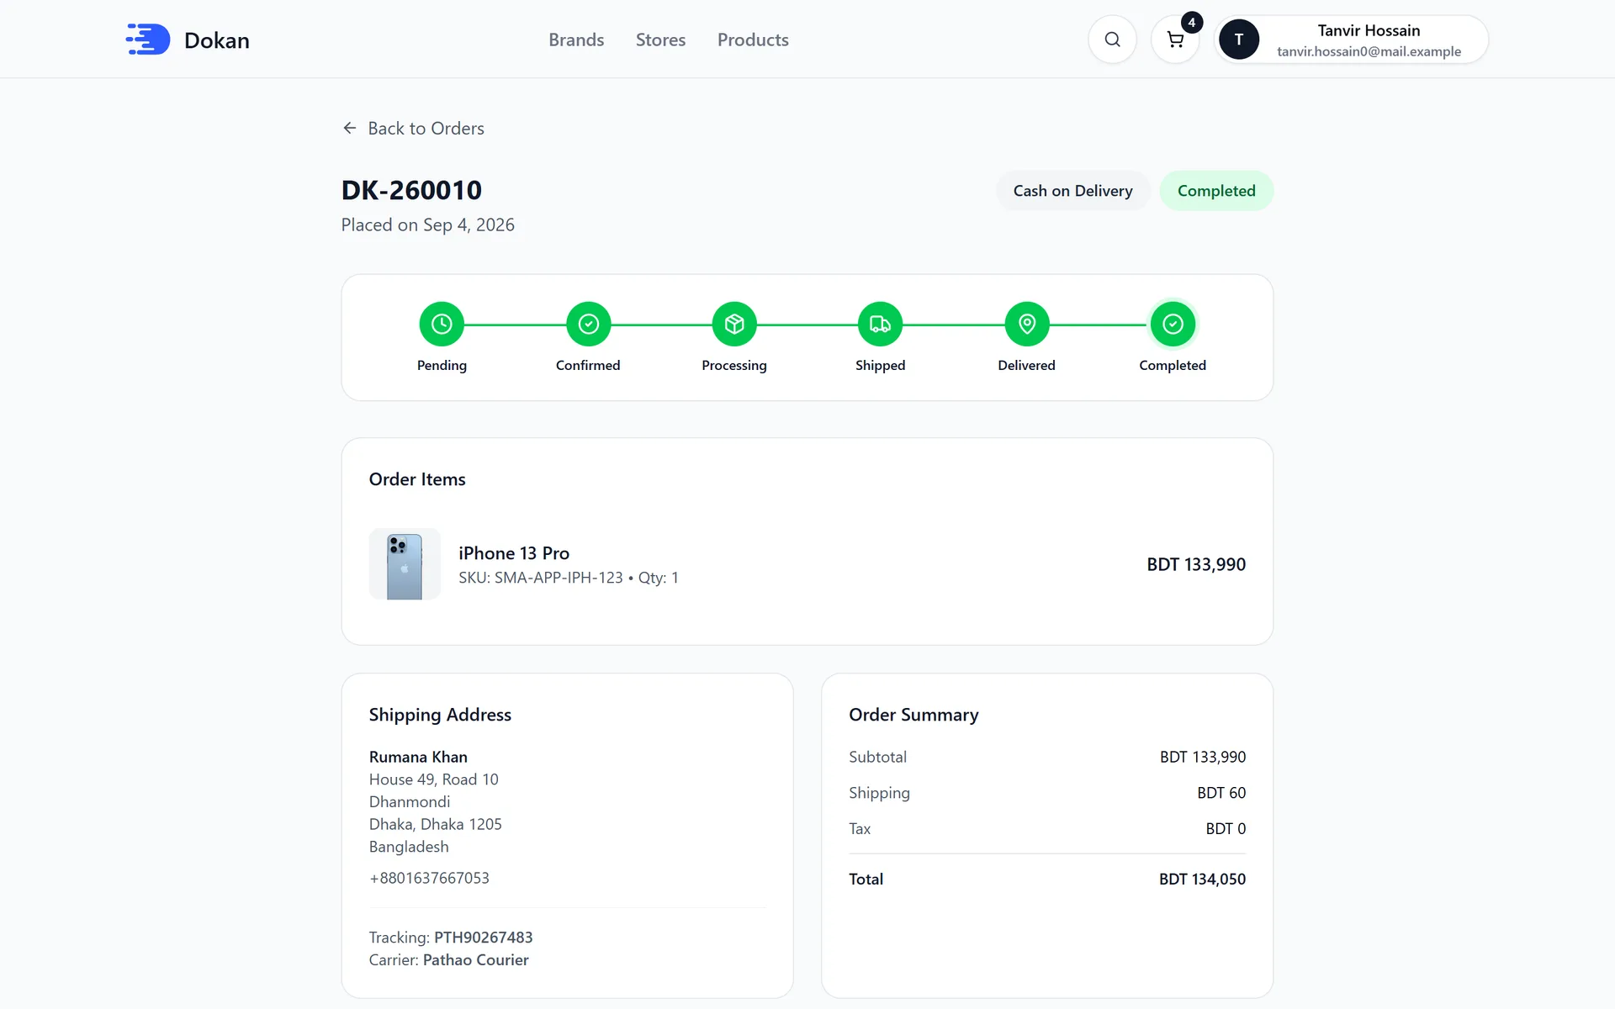Click House 49, Road 10 address line

tap(434, 779)
